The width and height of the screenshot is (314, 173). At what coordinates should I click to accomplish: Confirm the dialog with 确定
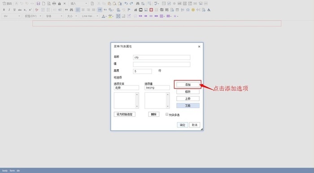coord(183,125)
